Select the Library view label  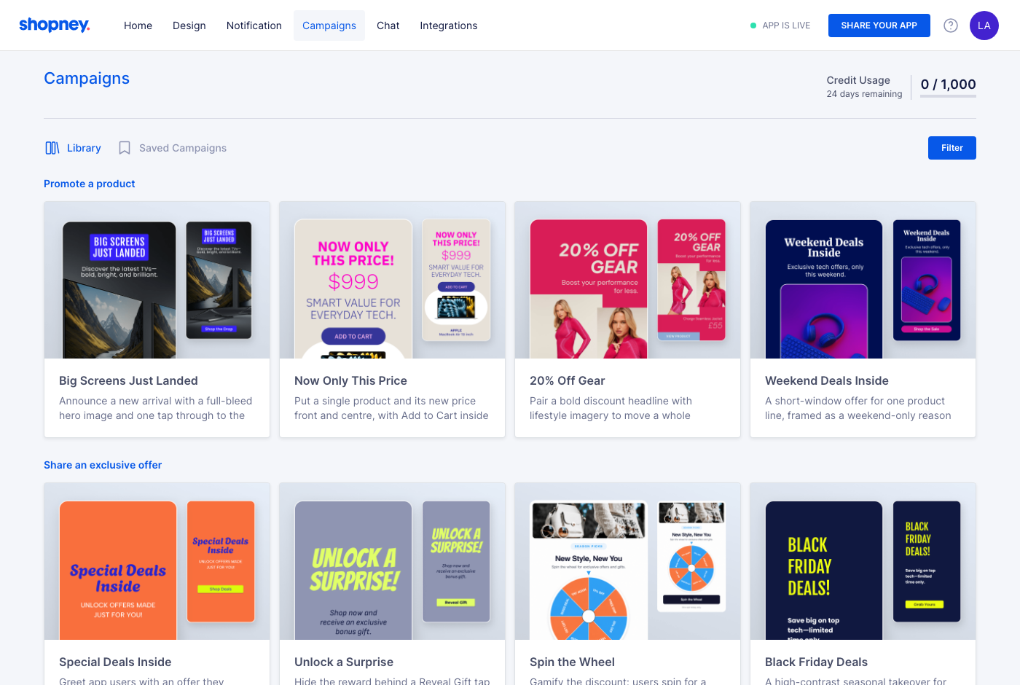click(x=84, y=148)
